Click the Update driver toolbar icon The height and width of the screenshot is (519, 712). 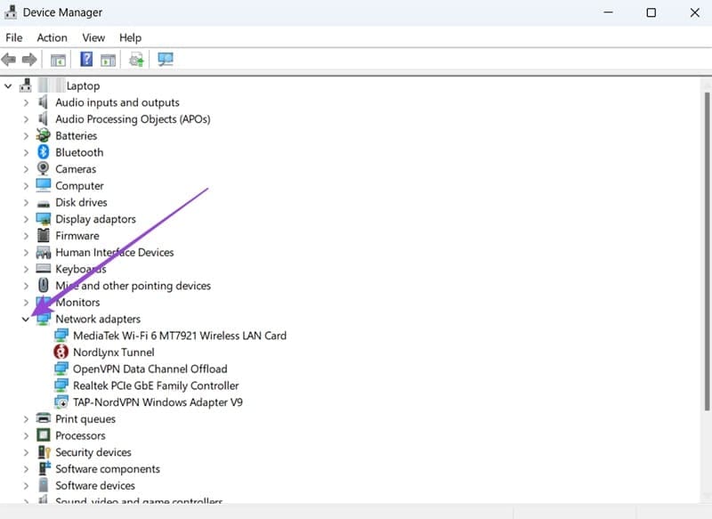click(107, 59)
